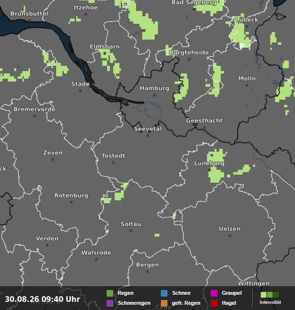Image resolution: width=295 pixels, height=310 pixels.
Task: Click the Uelzen city marker dot
Action: click(229, 236)
